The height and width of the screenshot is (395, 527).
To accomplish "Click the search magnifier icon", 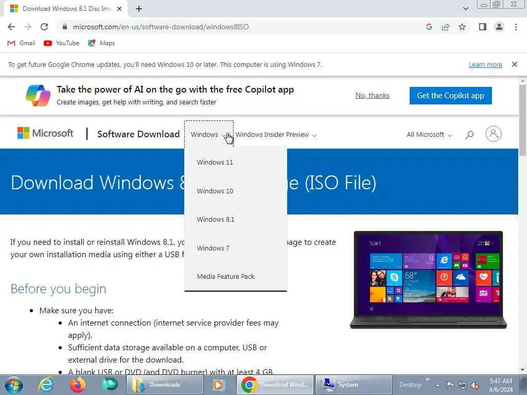I will 469,135.
